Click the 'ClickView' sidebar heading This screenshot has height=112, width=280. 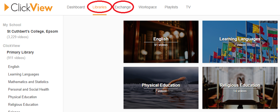(11, 46)
